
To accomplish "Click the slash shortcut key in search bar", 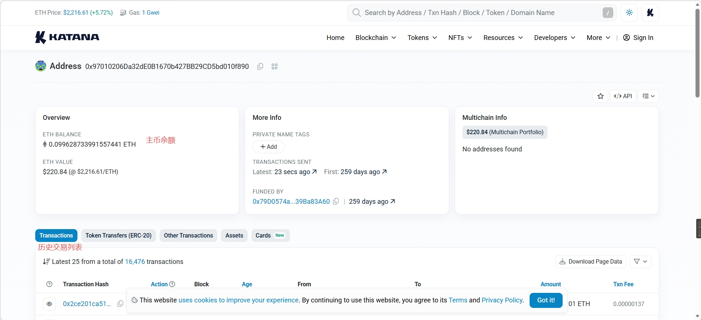I will pyautogui.click(x=608, y=13).
